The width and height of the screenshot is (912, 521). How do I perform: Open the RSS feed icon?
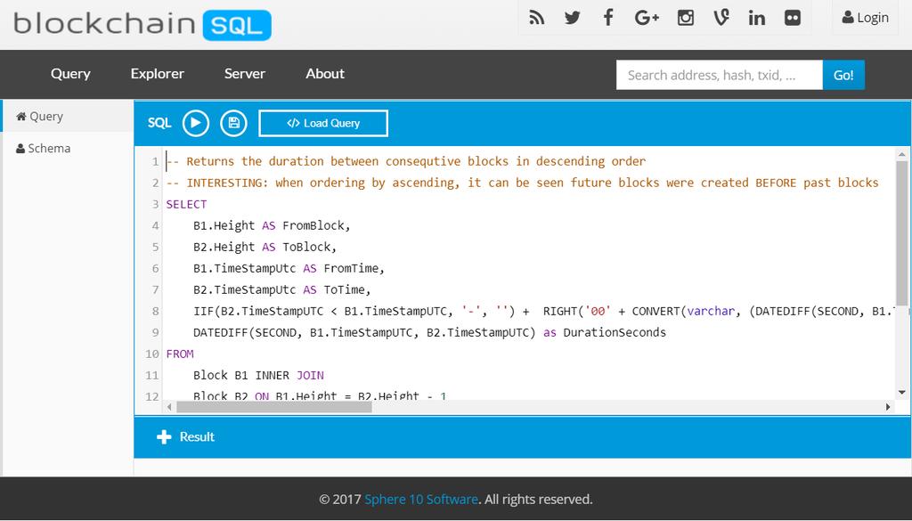[536, 18]
